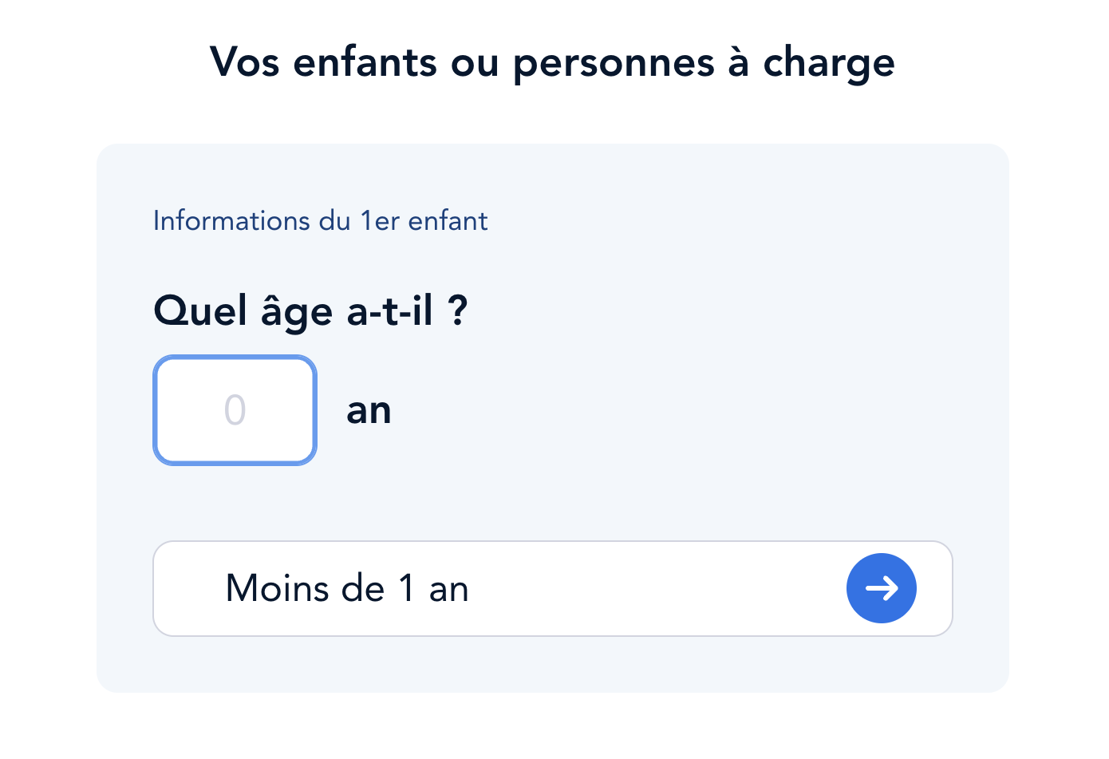This screenshot has height=759, width=1109.
Task: Click the word "Quel" in the question
Action: pyautogui.click(x=200, y=310)
